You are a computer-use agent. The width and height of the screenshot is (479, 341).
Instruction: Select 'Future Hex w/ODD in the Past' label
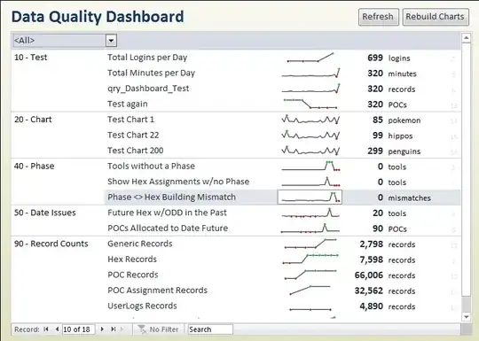pos(167,213)
